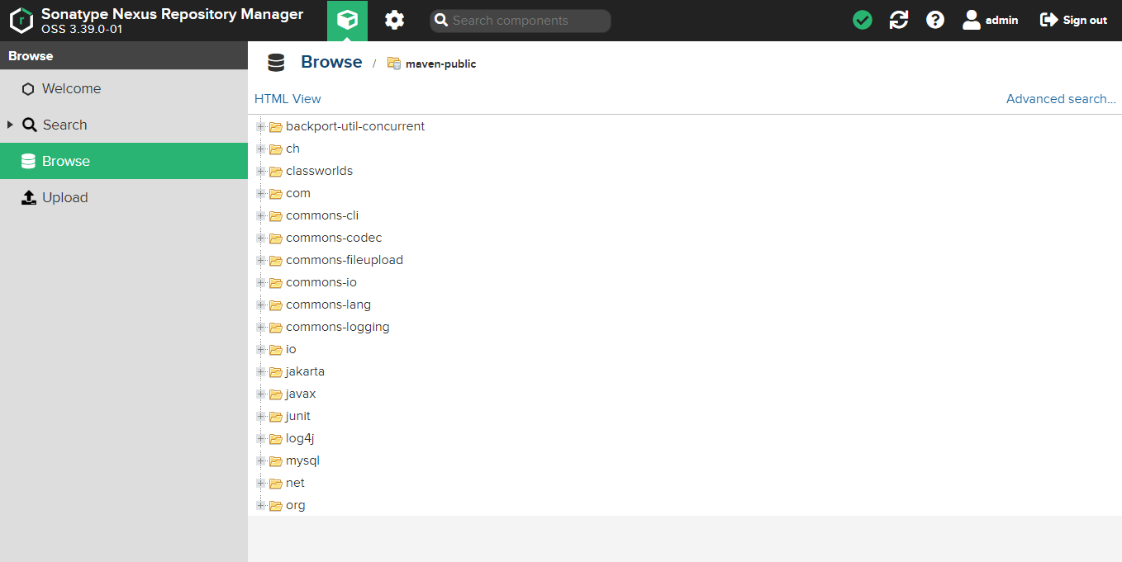Expand the commons-codec folder node
Viewport: 1122px width, 562px height.
261,238
